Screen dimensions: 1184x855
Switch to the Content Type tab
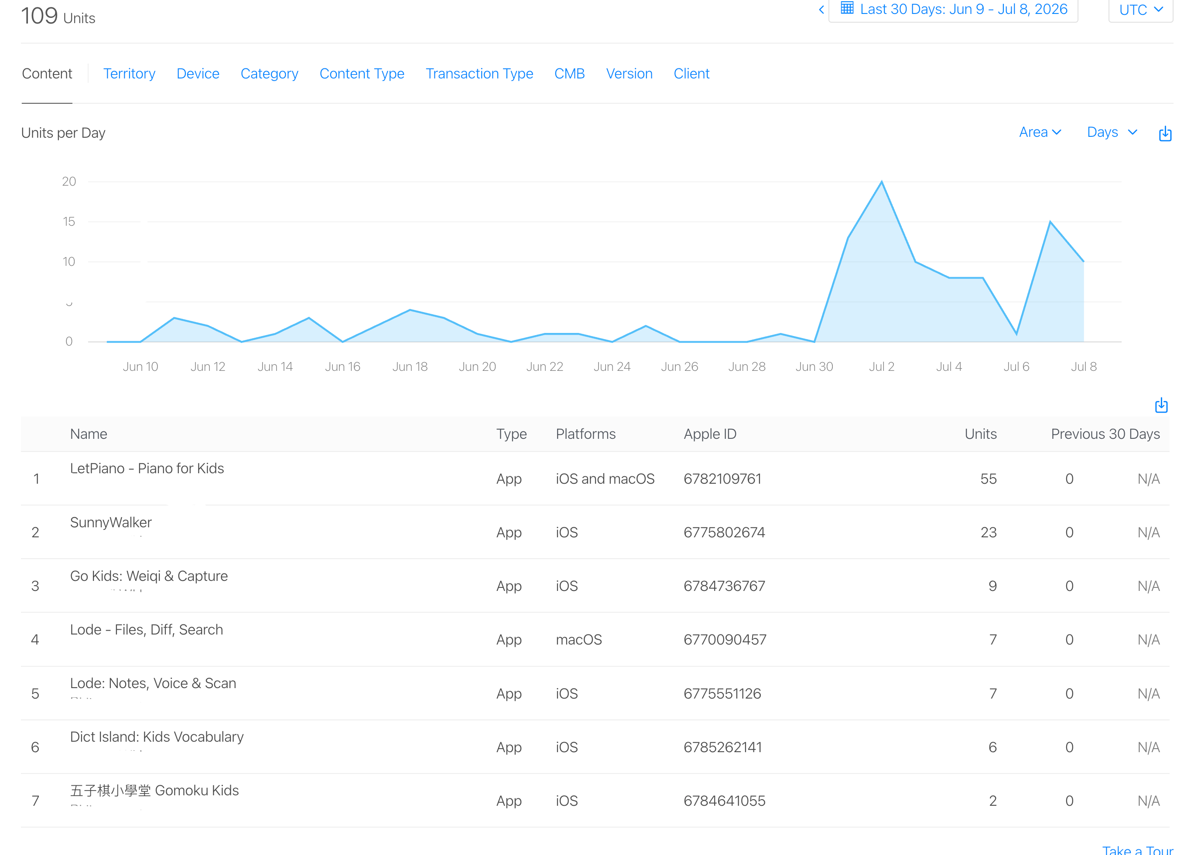pyautogui.click(x=362, y=74)
